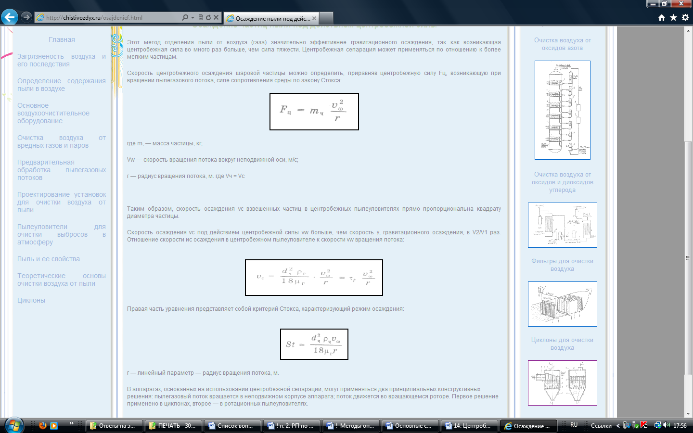Open 'Очистка воздуха от вредных газов и паров'

click(62, 141)
